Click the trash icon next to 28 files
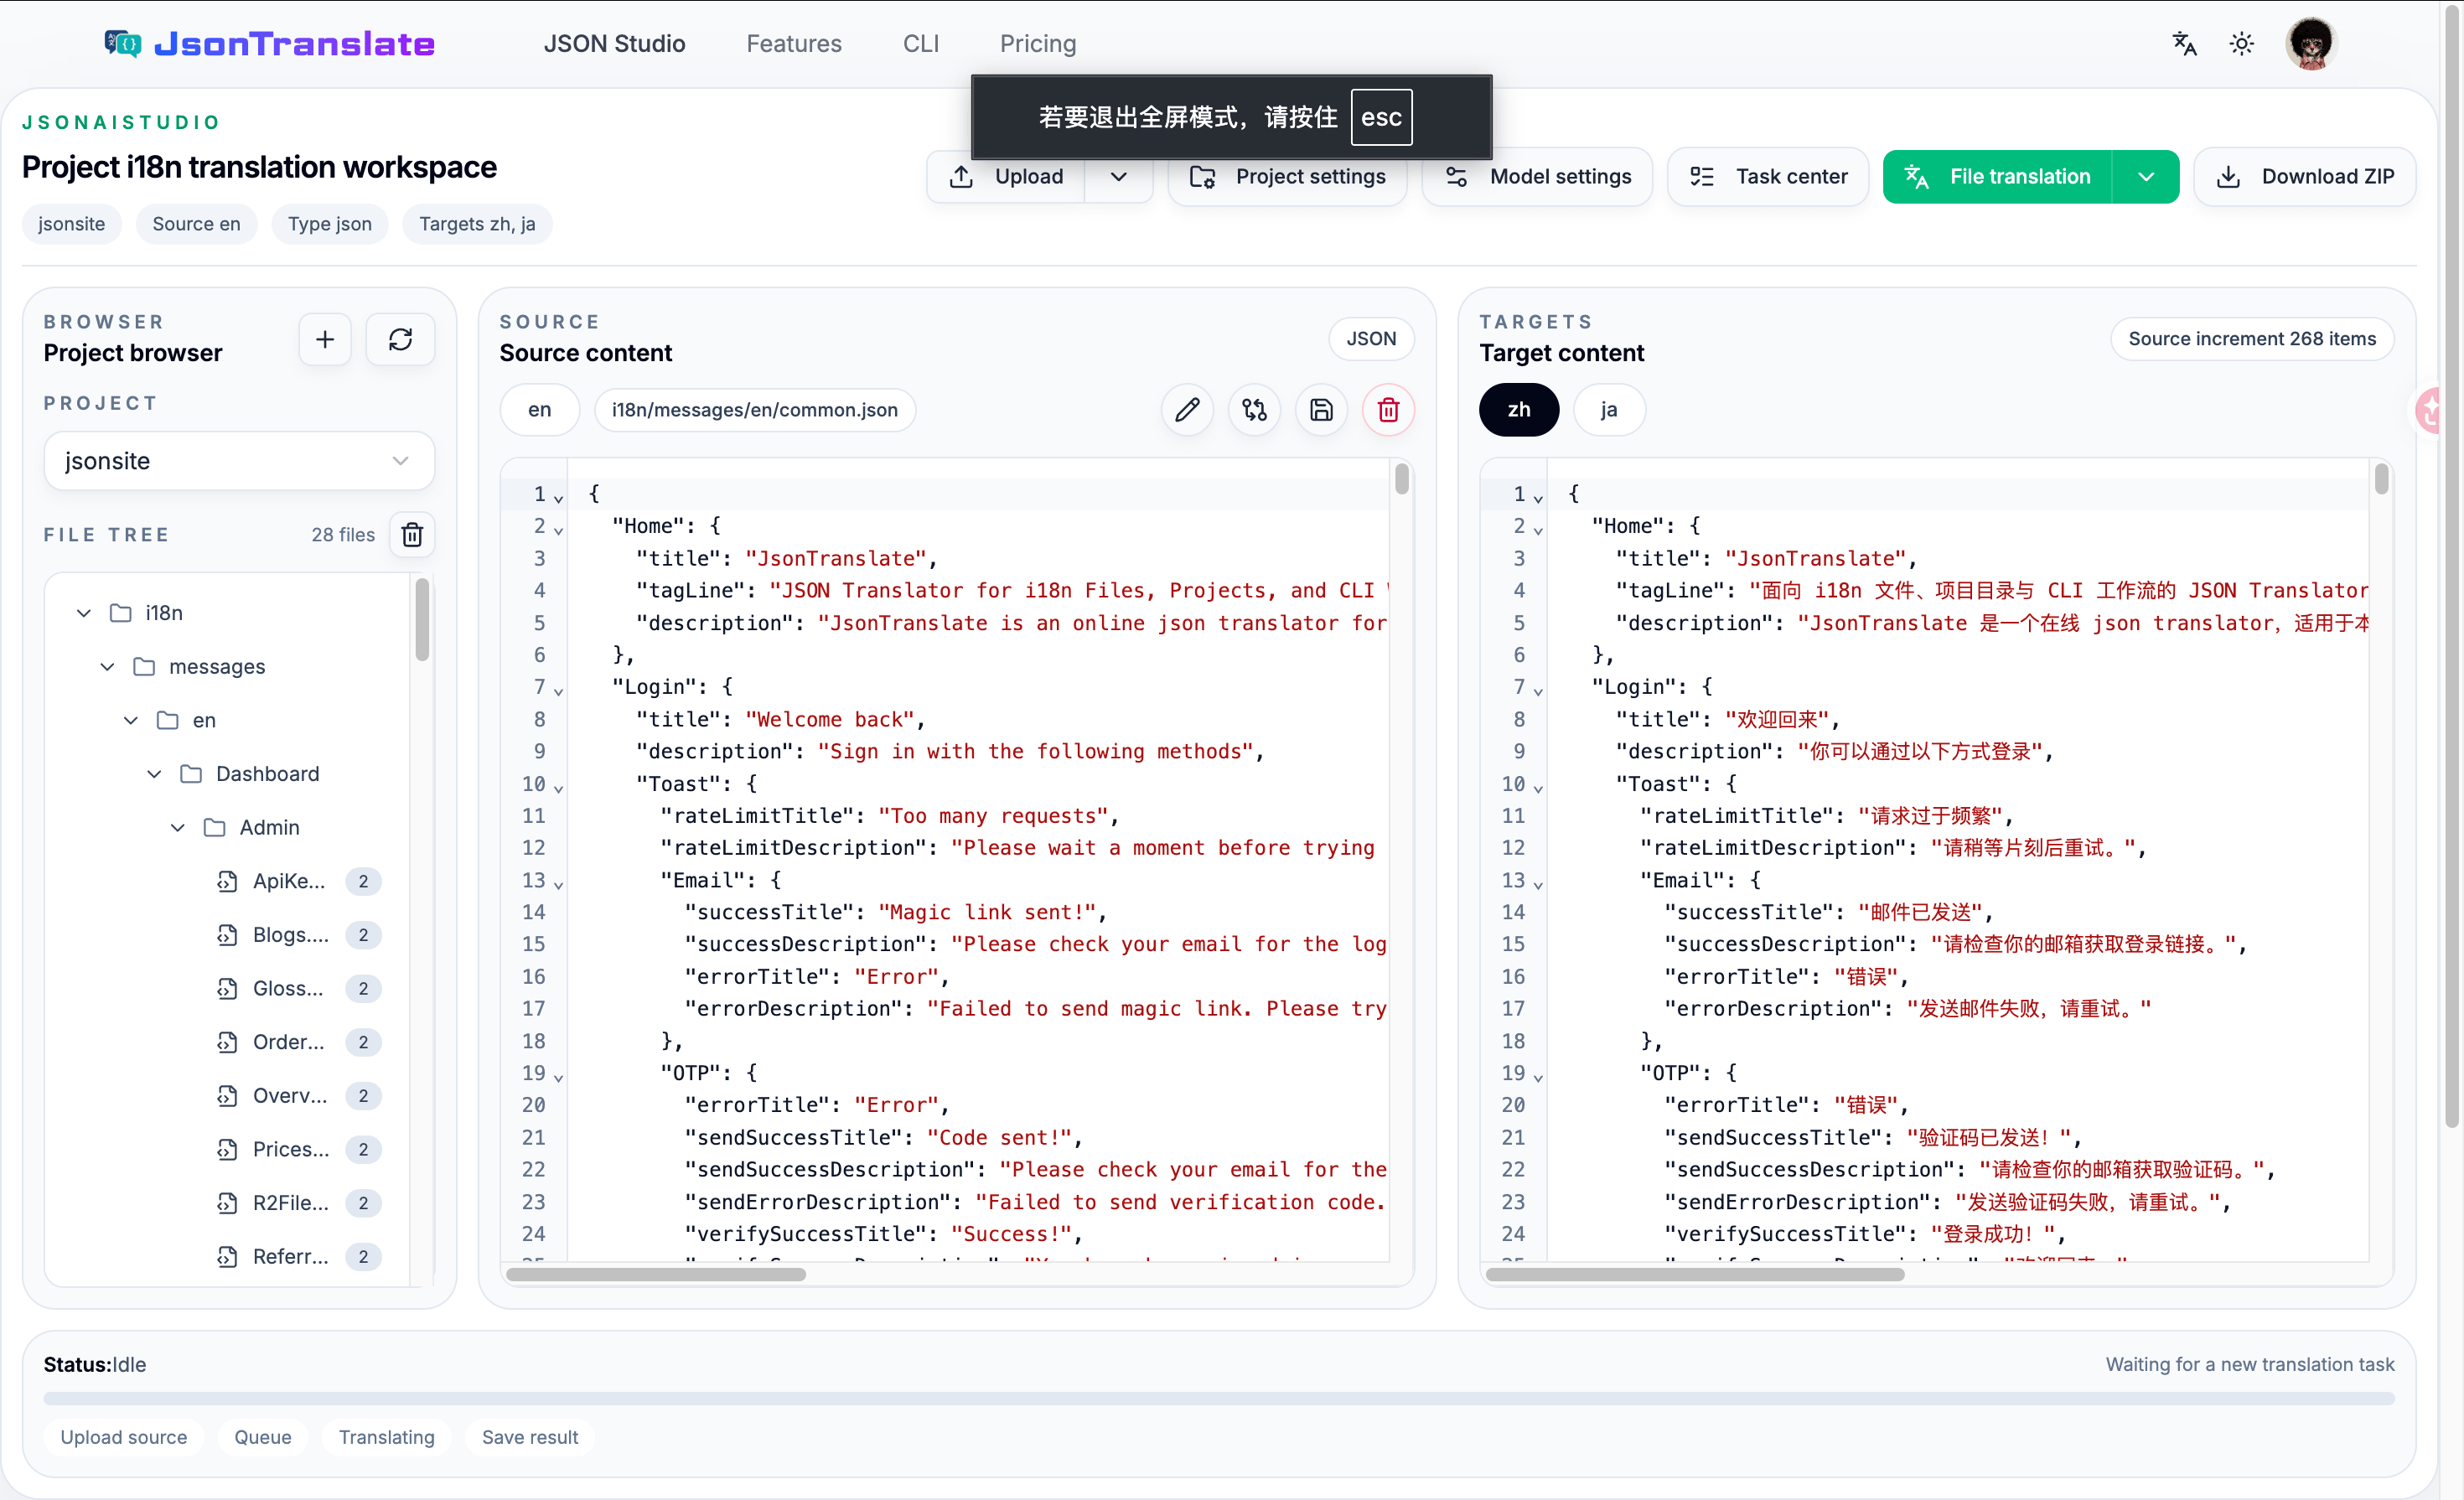Viewport: 2464px width, 1500px height. (x=412, y=535)
